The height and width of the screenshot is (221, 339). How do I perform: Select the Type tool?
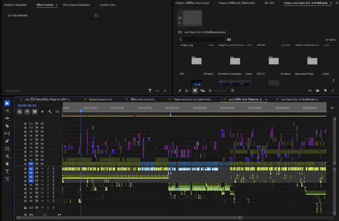(x=7, y=172)
